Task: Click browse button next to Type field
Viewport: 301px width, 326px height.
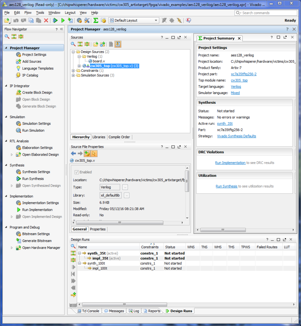Action: (125, 187)
